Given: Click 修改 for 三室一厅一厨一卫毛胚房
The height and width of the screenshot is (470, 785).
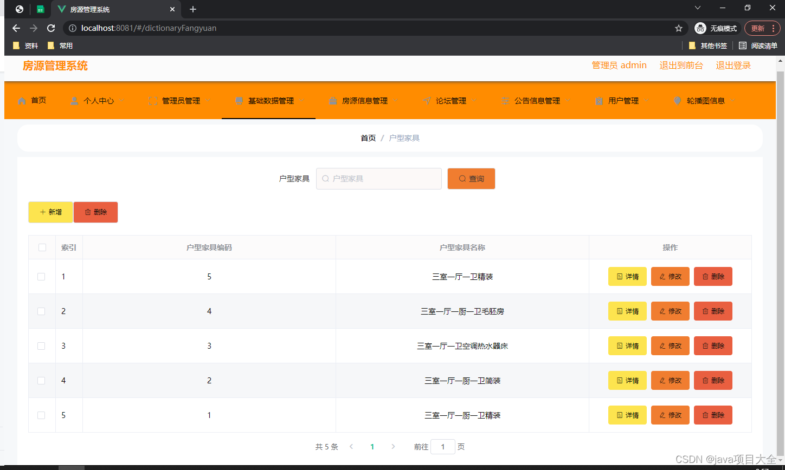Looking at the screenshot, I should [x=670, y=311].
